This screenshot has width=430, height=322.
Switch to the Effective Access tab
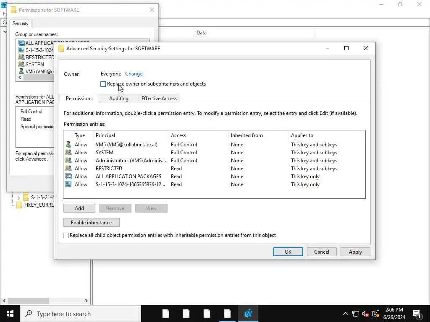159,99
